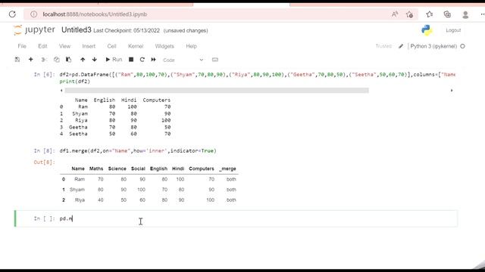Open Read Aloud icon in address bar
The image size is (485, 272).
coord(395,14)
